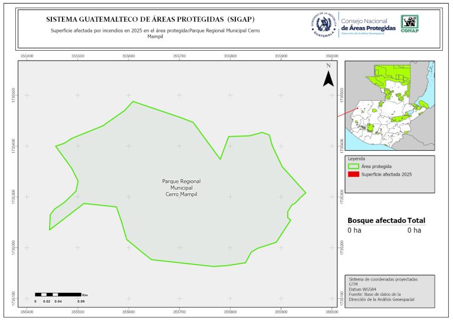This screenshot has width=453, height=320.
Task: Select the red Superficie afectada 2025 swatch
Action: (x=354, y=175)
